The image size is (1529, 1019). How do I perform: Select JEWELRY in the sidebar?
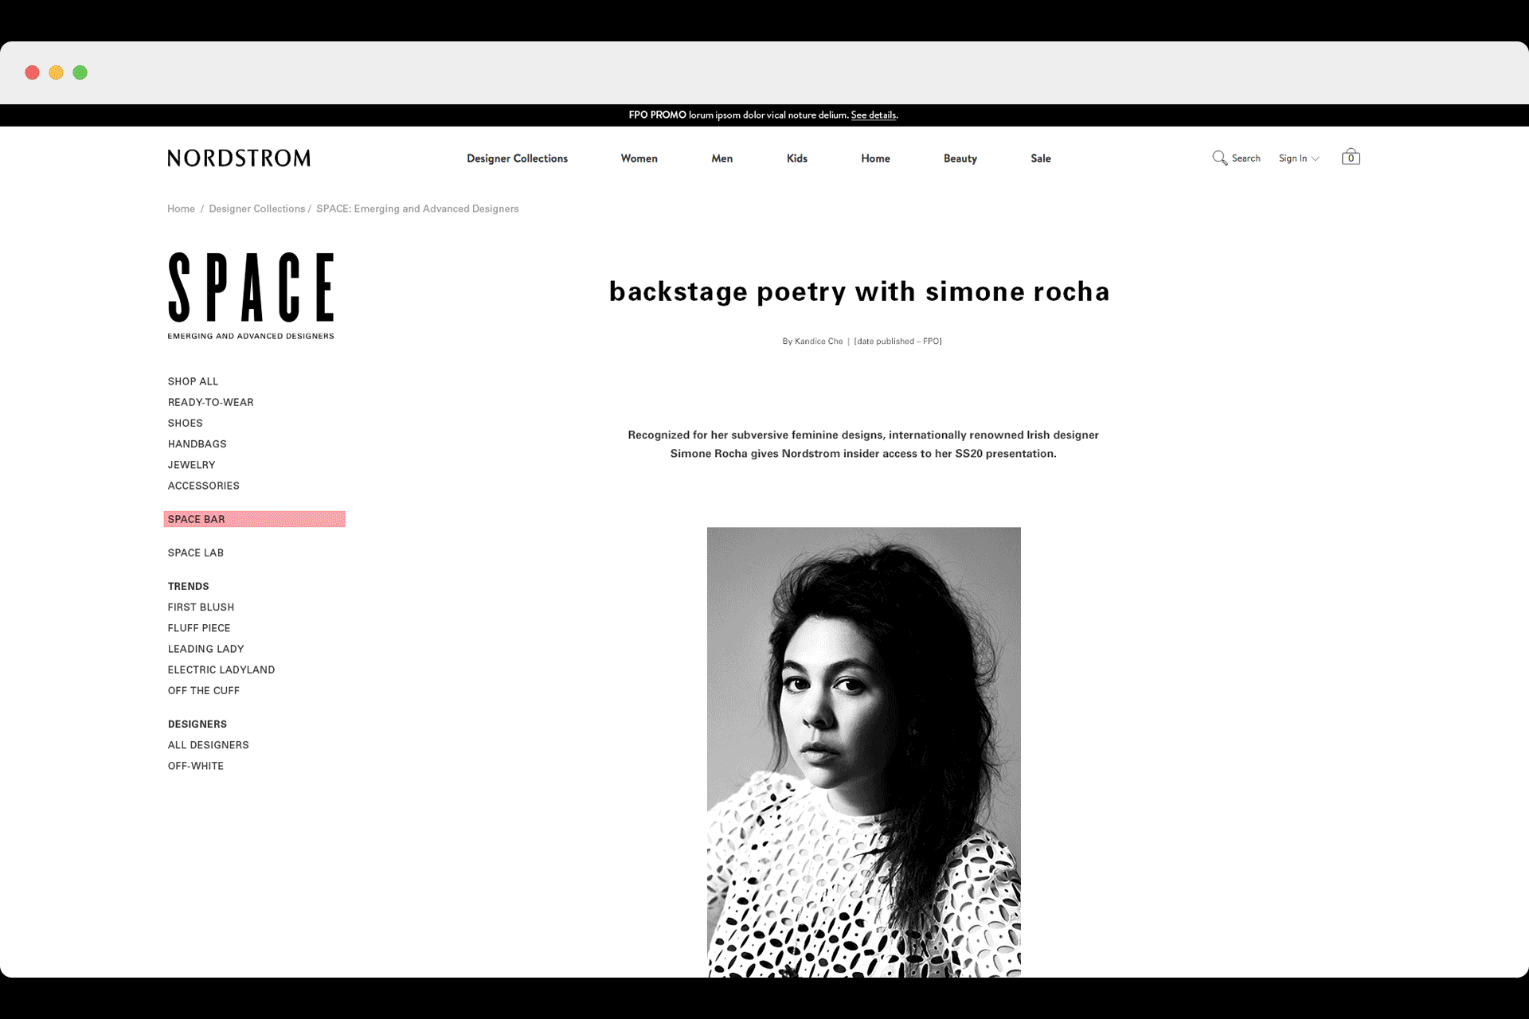click(x=191, y=465)
